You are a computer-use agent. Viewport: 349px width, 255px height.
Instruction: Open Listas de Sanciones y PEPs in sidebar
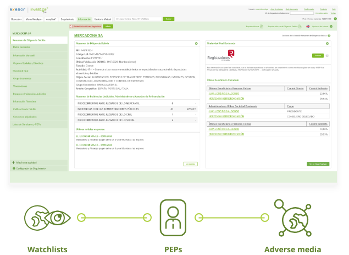coord(38,124)
